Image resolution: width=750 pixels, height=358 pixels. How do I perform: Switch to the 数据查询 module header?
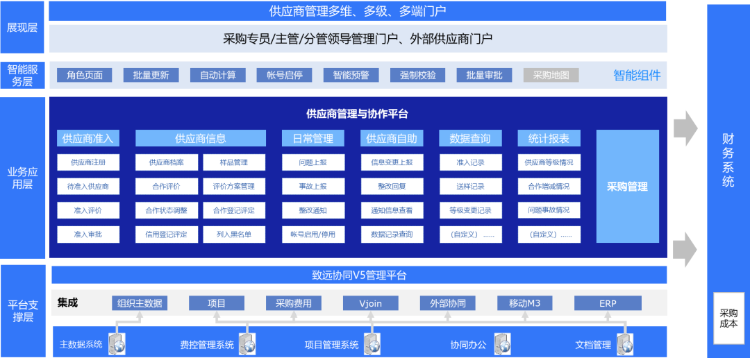pyautogui.click(x=471, y=139)
